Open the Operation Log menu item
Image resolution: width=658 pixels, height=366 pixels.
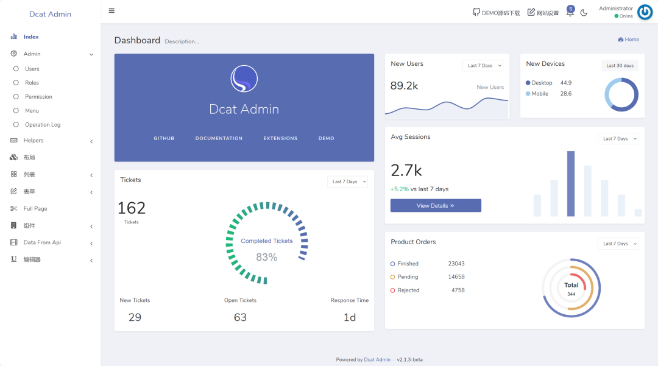coord(51,124)
